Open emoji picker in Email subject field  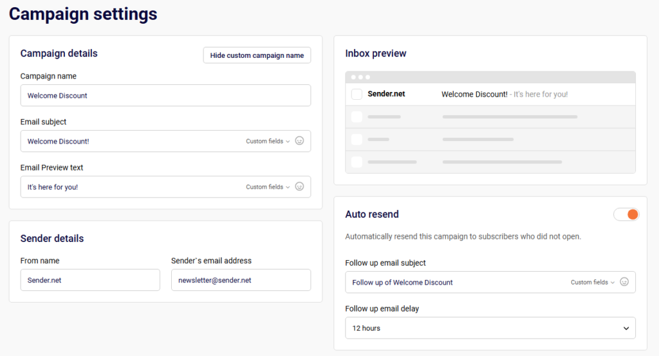pos(299,141)
